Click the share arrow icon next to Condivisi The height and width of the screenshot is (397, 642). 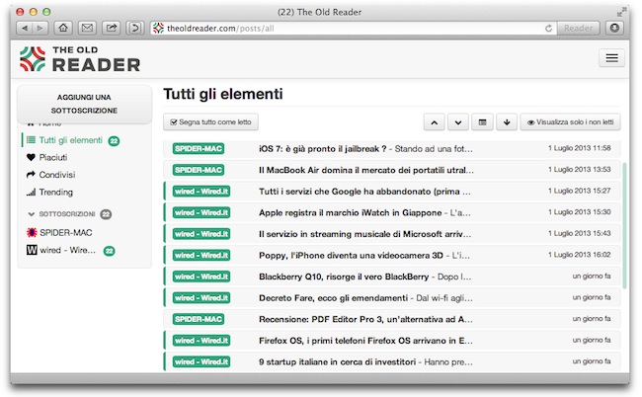coord(31,175)
